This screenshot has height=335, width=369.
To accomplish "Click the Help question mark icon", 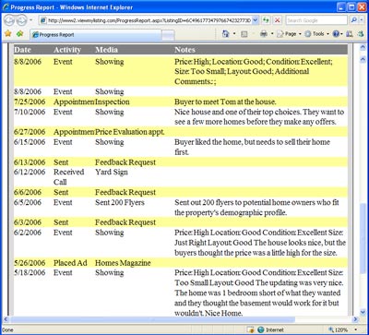I will (x=336, y=34).
